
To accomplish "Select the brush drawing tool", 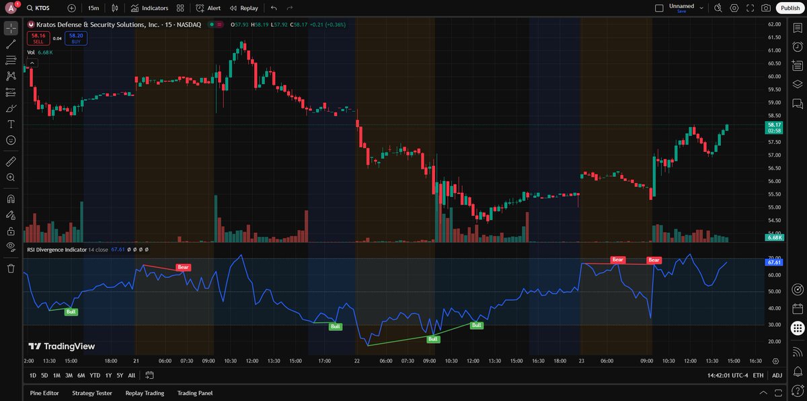I will 11,108.
